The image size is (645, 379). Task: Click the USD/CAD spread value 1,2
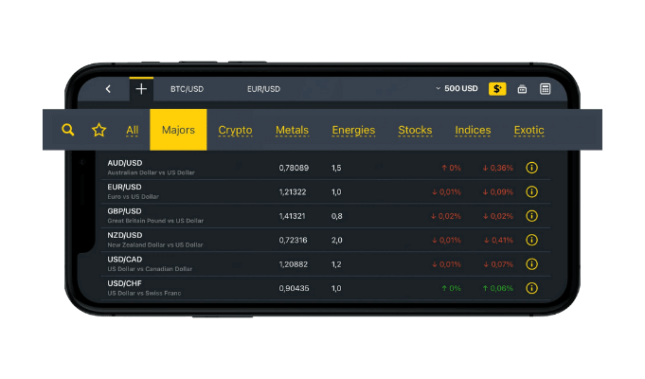[x=336, y=264]
